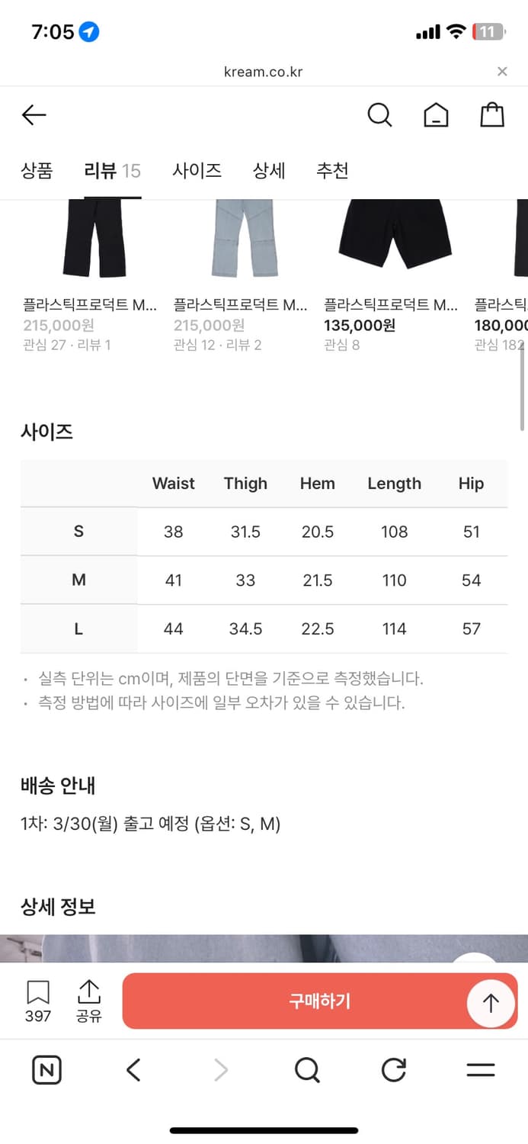Toggle the bookmark showing 397 saves
The height and width of the screenshot is (1144, 528).
(x=37, y=999)
